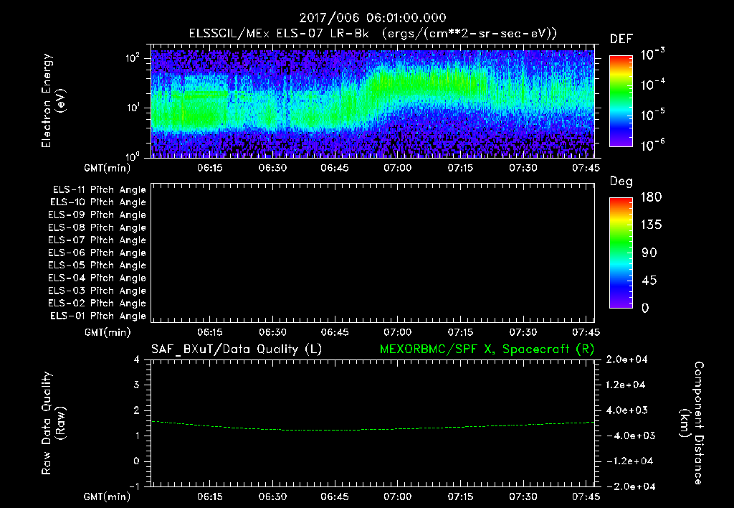
Task: Click 06:30 time label on pitch angle panel axis
Action: [x=272, y=332]
